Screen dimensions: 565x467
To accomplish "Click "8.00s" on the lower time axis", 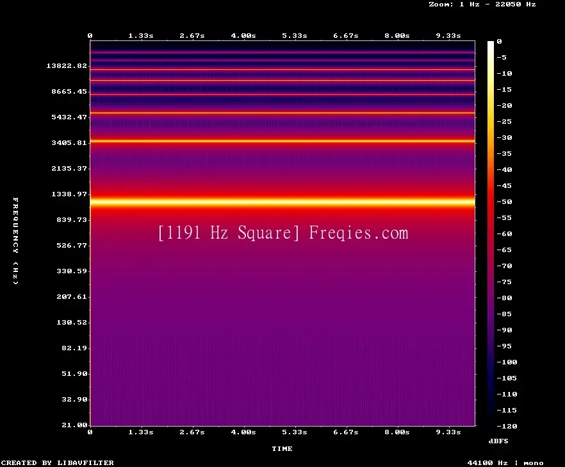I will (x=397, y=432).
